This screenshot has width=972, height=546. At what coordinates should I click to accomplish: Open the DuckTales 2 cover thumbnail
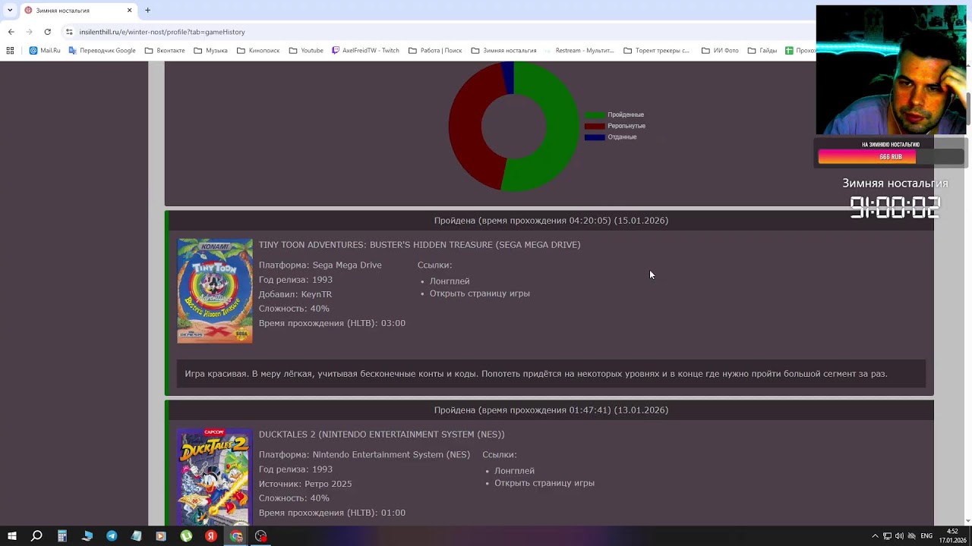pyautogui.click(x=215, y=477)
